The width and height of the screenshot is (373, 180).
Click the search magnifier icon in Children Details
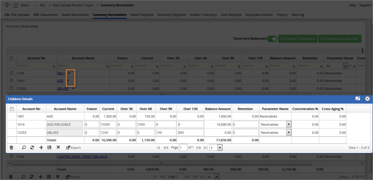[x=24, y=148]
